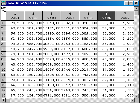Click cell value 1806,800 in VAR5
140x103 pixels.
click(x=88, y=80)
